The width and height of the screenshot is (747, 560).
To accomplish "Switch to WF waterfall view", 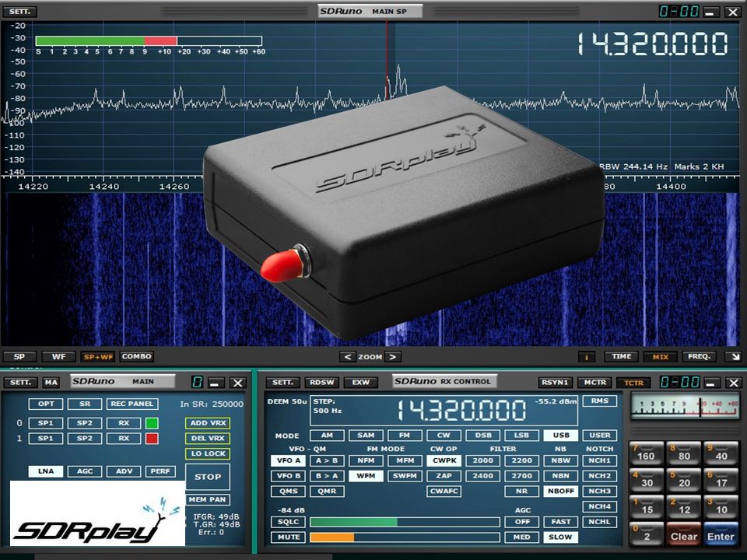I will 58,357.
